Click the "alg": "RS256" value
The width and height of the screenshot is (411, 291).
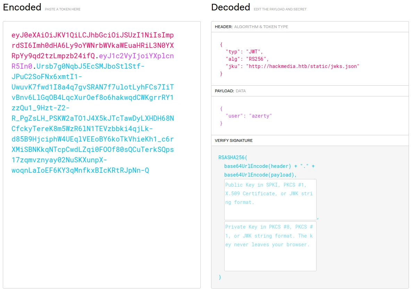[257, 59]
